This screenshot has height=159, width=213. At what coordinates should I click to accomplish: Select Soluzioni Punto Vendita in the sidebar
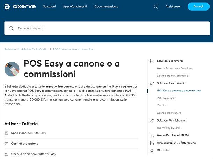[171, 83]
